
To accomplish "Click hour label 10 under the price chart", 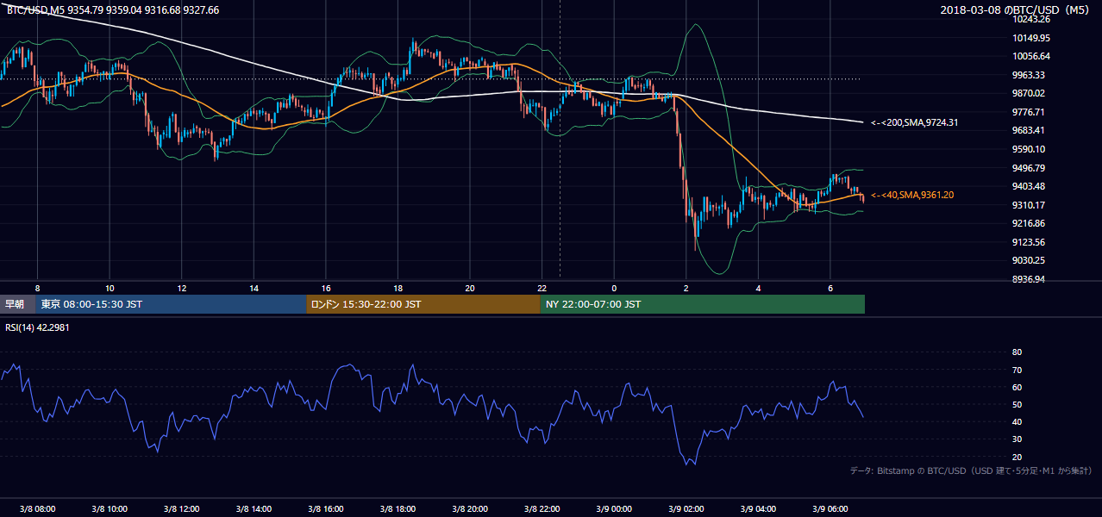I will 110,288.
